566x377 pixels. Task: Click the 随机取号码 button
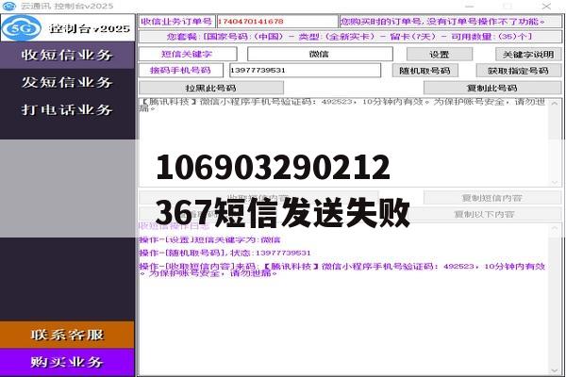click(x=424, y=71)
